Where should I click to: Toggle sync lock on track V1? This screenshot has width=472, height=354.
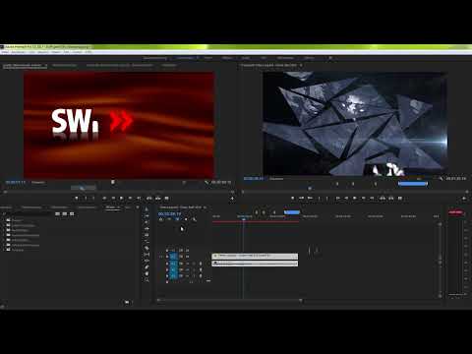pyautogui.click(x=181, y=257)
